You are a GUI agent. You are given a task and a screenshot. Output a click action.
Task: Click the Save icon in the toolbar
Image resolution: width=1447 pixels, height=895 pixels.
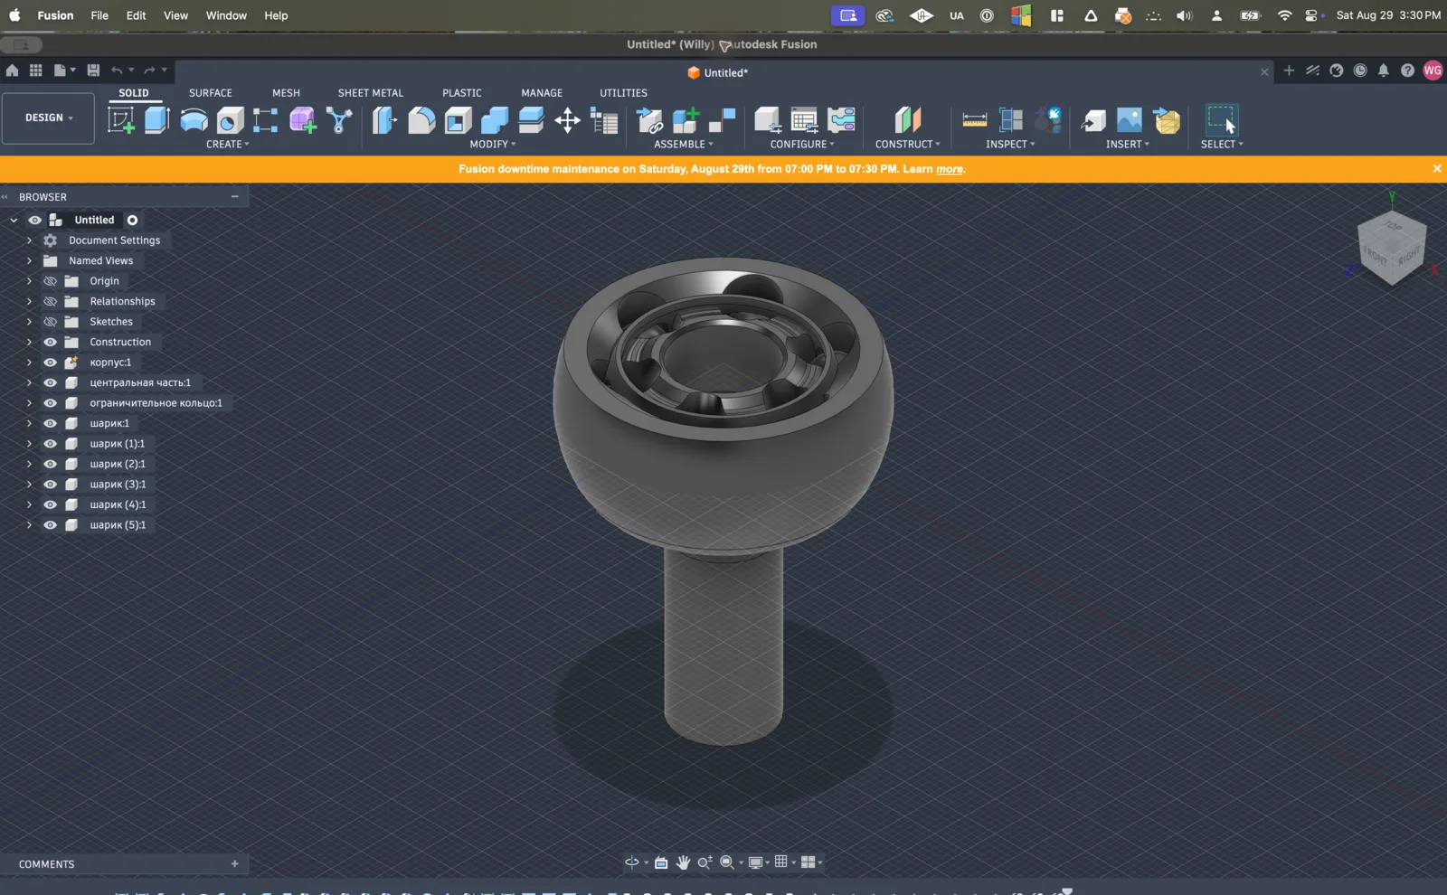pyautogui.click(x=93, y=71)
